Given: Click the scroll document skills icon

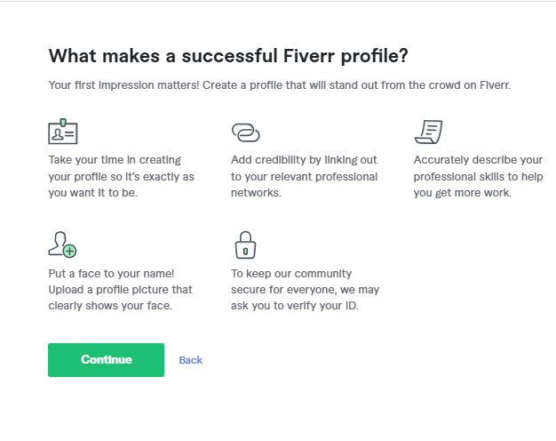Looking at the screenshot, I should tap(428, 132).
